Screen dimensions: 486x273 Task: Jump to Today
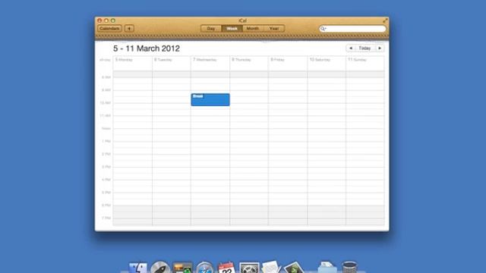coord(364,49)
